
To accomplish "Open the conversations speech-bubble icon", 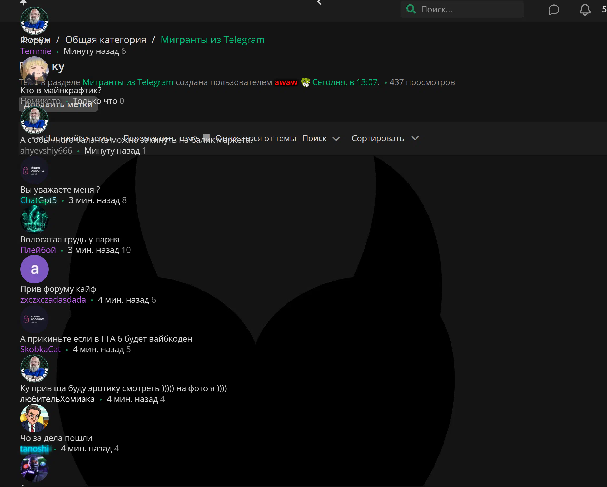I will [x=553, y=10].
